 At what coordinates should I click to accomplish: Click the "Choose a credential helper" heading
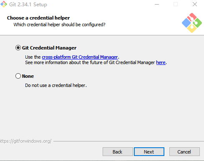(x=38, y=18)
